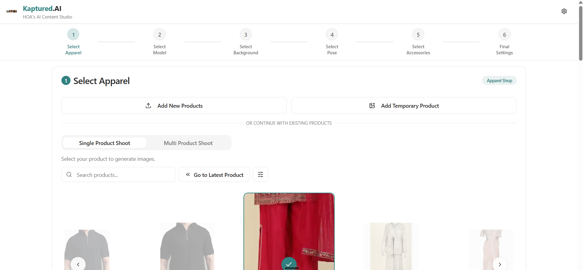Select the white jacket set thumbnail
This screenshot has height=270, width=583.
pyautogui.click(x=391, y=246)
